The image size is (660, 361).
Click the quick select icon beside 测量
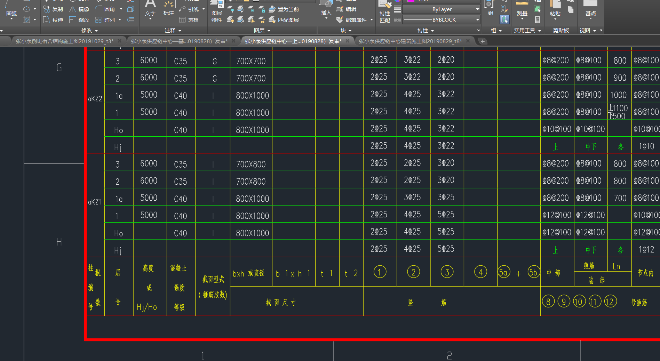pos(538,9)
